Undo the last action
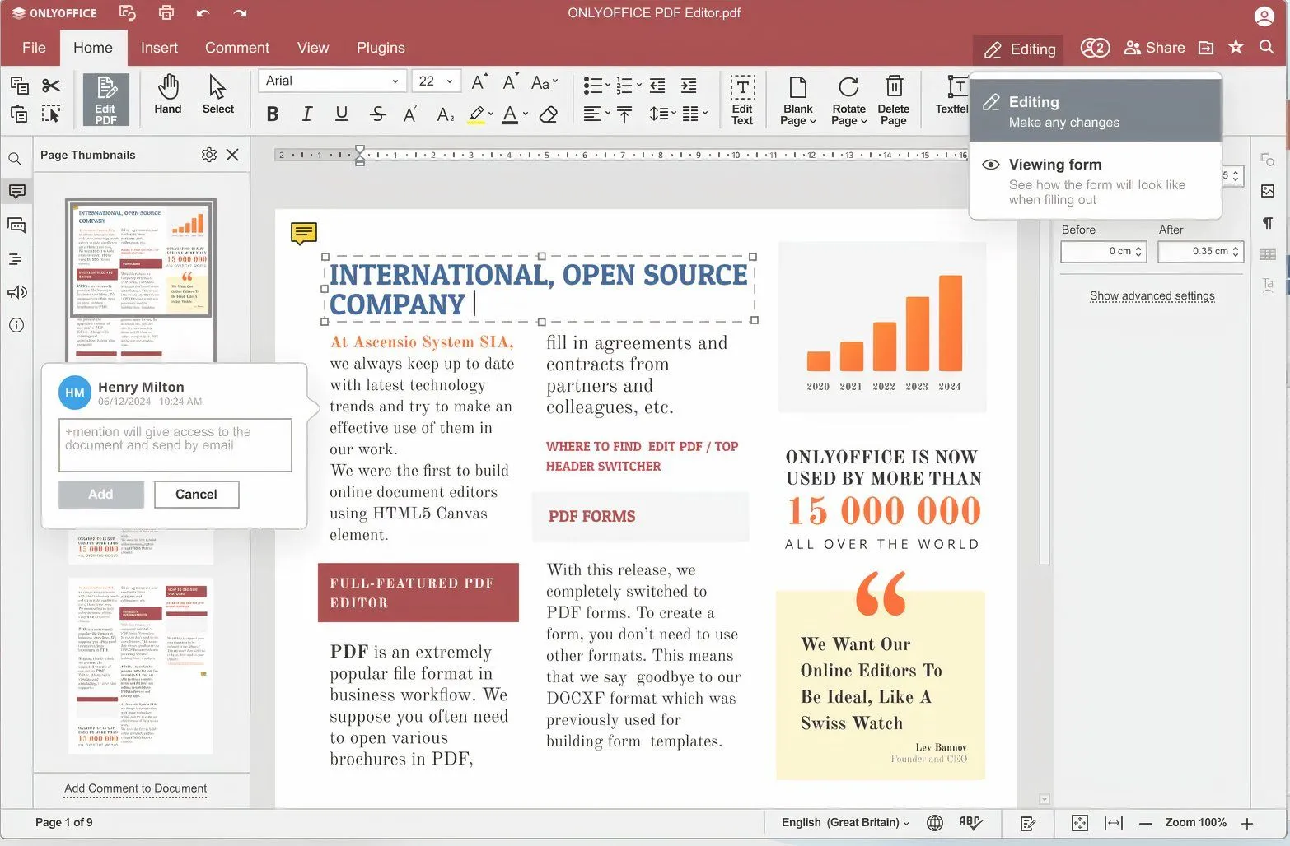Image resolution: width=1290 pixels, height=846 pixels. coord(203,13)
